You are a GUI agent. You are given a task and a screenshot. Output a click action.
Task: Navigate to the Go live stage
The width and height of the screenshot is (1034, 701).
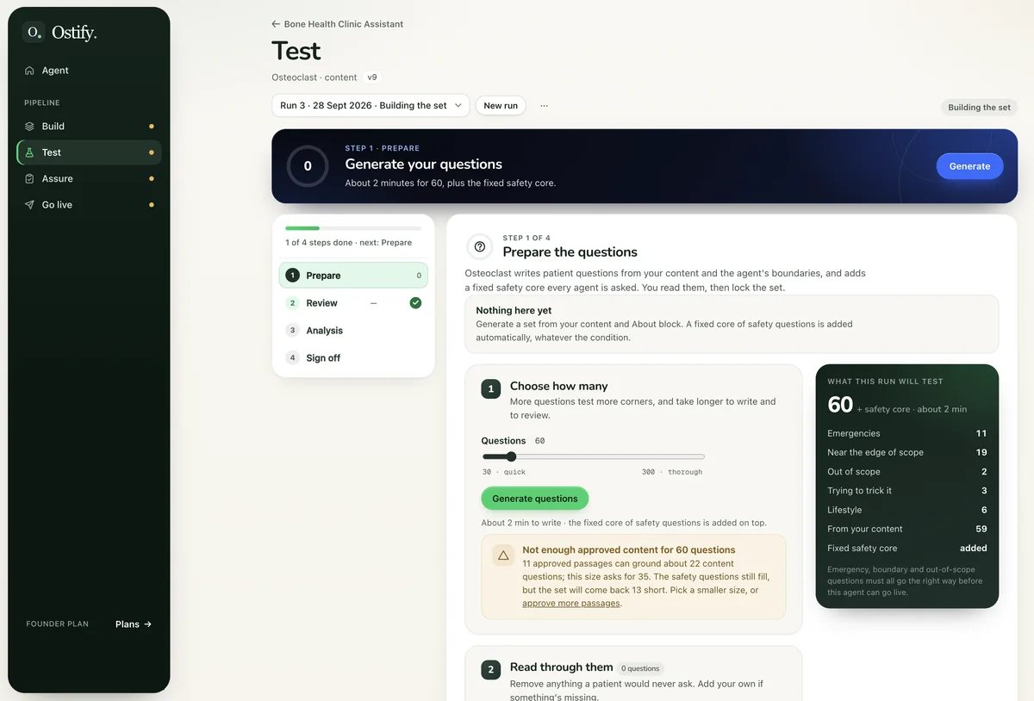coord(89,205)
